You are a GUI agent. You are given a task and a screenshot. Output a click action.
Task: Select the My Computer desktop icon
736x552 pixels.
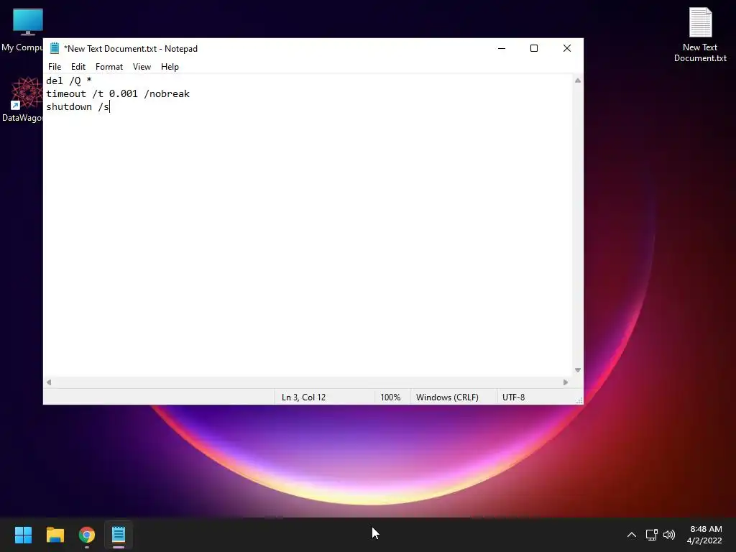(x=24, y=30)
